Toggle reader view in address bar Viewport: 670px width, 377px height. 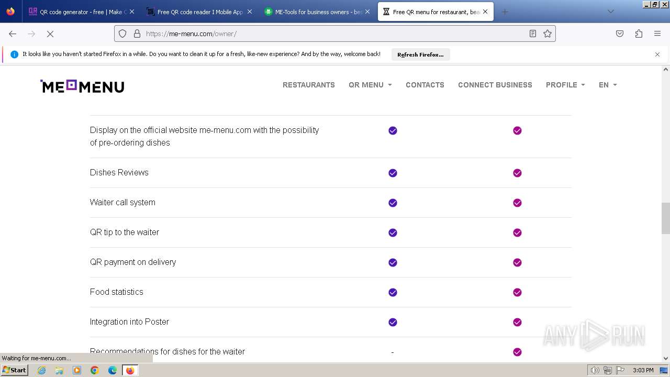click(x=533, y=34)
